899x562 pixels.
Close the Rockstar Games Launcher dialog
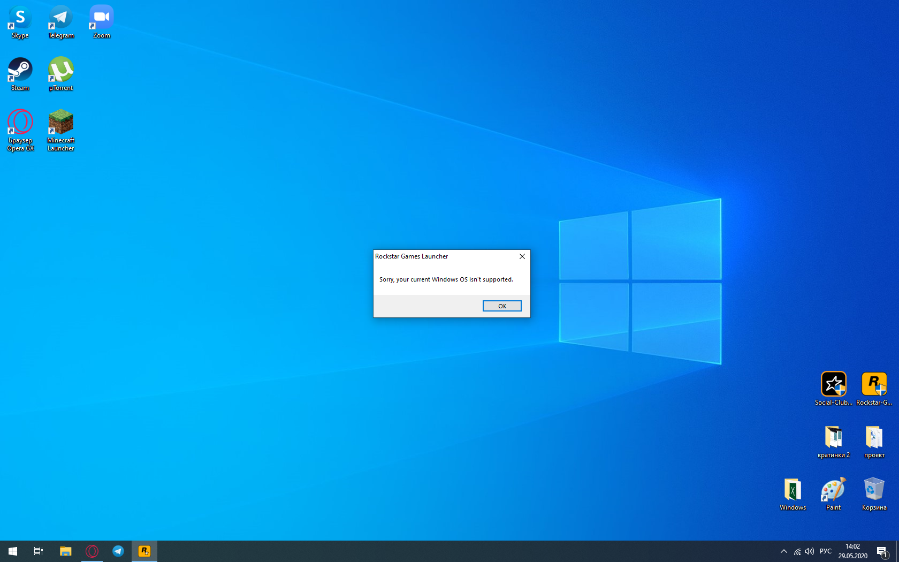(x=522, y=256)
